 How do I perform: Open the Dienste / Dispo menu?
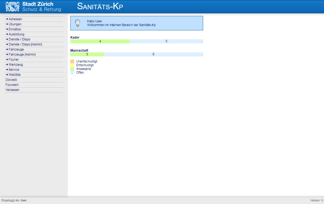[x=19, y=39]
